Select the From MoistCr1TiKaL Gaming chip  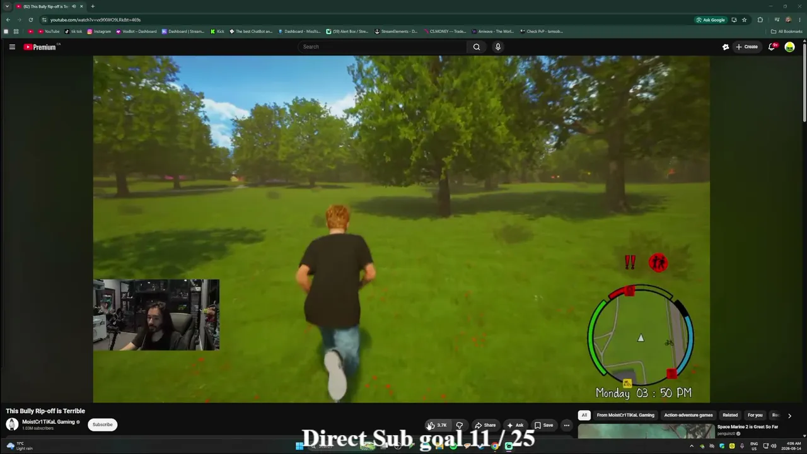pos(625,415)
